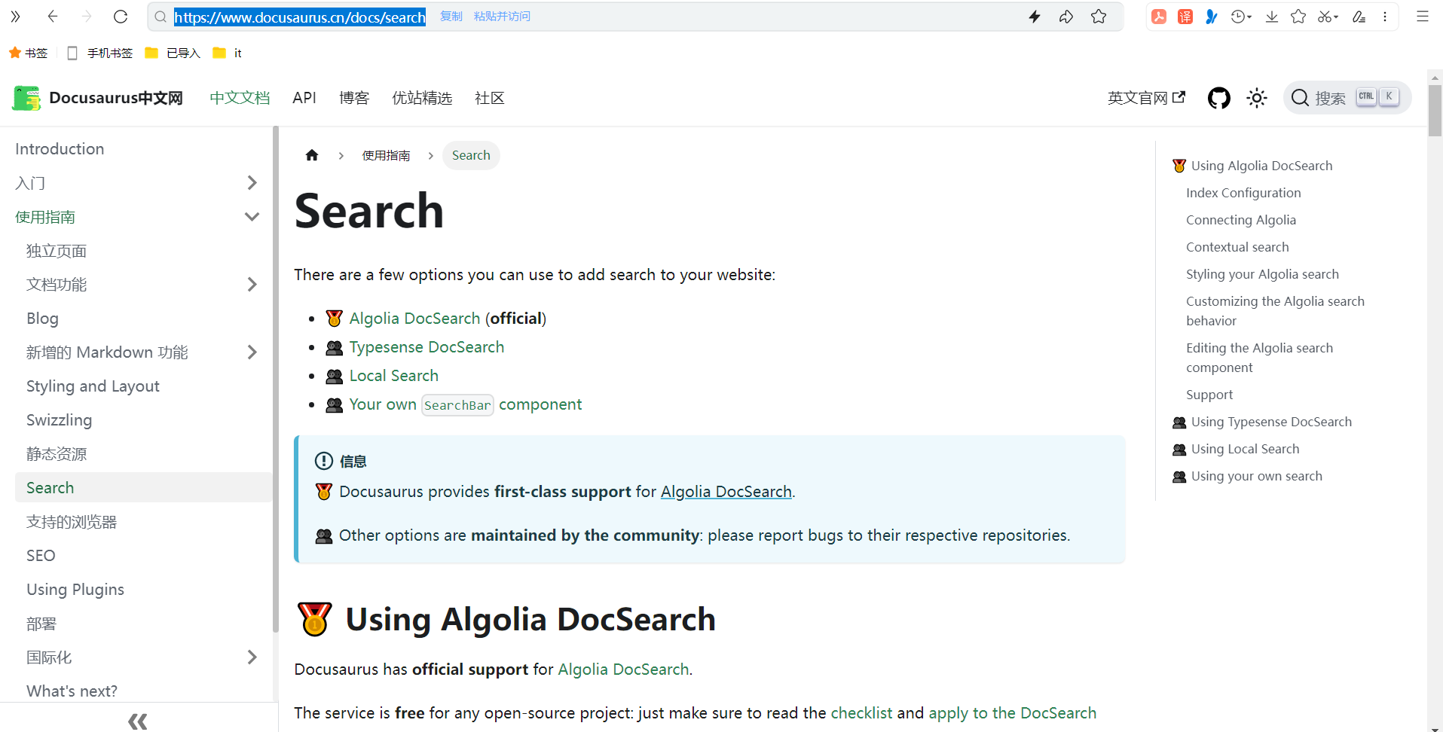The height and width of the screenshot is (732, 1443).
Task: Expand the 国际化 sidebar chevron
Action: (252, 657)
